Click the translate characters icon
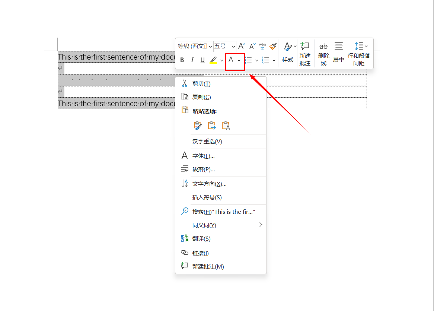Image resolution: width=434 pixels, height=311 pixels. tap(184, 238)
